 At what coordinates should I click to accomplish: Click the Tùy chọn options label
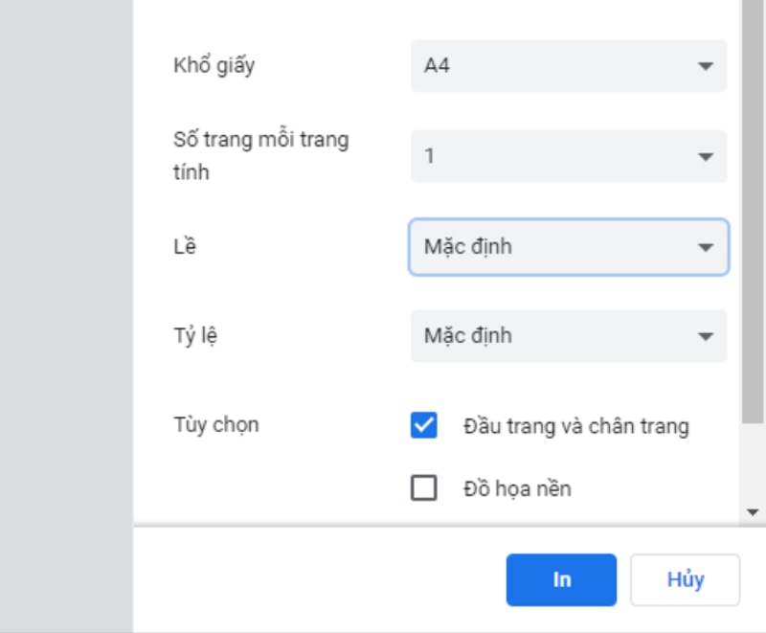(215, 425)
